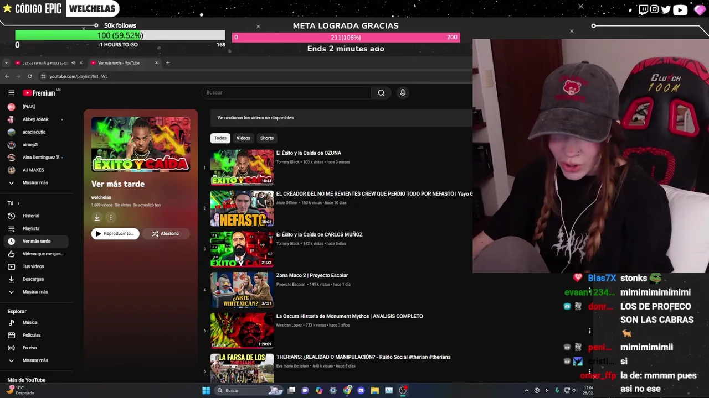Open the large Éxito y Caída playlist cover
Screen dimensions: 709x398
(x=141, y=145)
